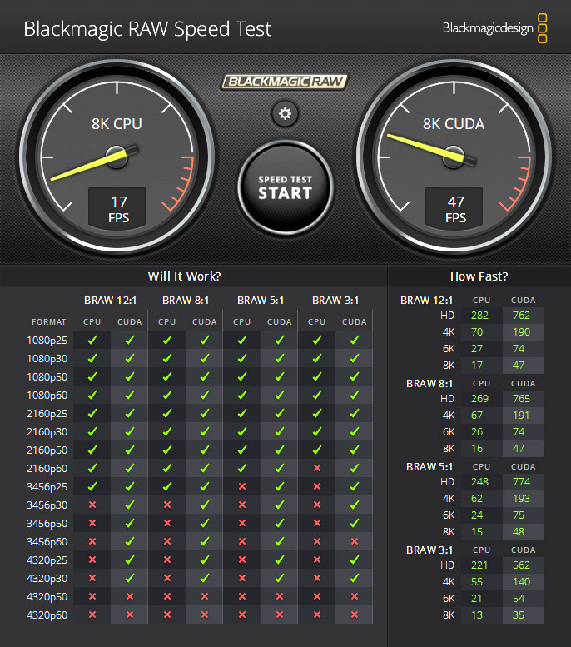The image size is (571, 647).
Task: Click the 'How Fast?' heading
Action: tap(479, 276)
